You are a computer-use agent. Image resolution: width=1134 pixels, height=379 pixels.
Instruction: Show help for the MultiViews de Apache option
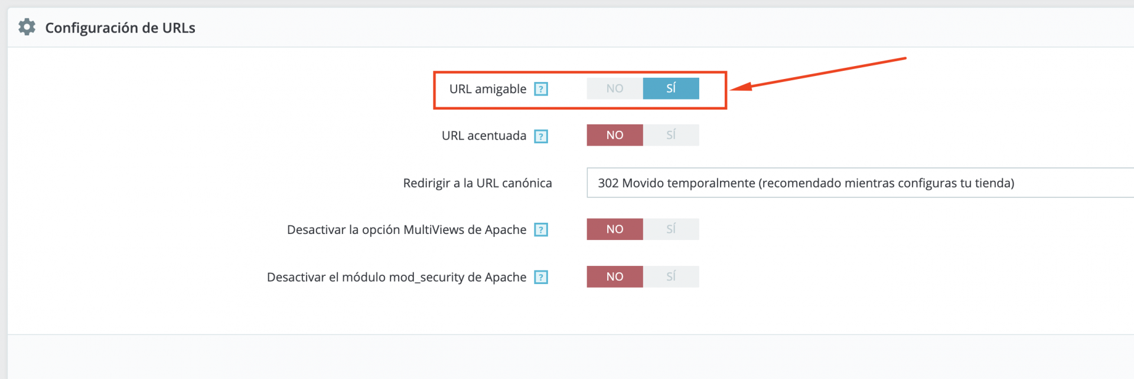541,230
